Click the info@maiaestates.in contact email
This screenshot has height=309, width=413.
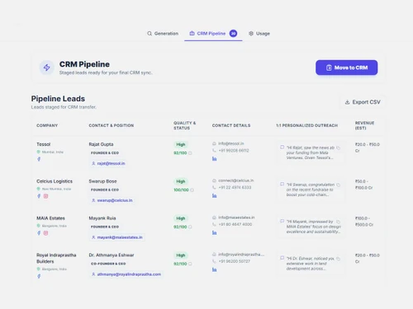[x=236, y=218]
